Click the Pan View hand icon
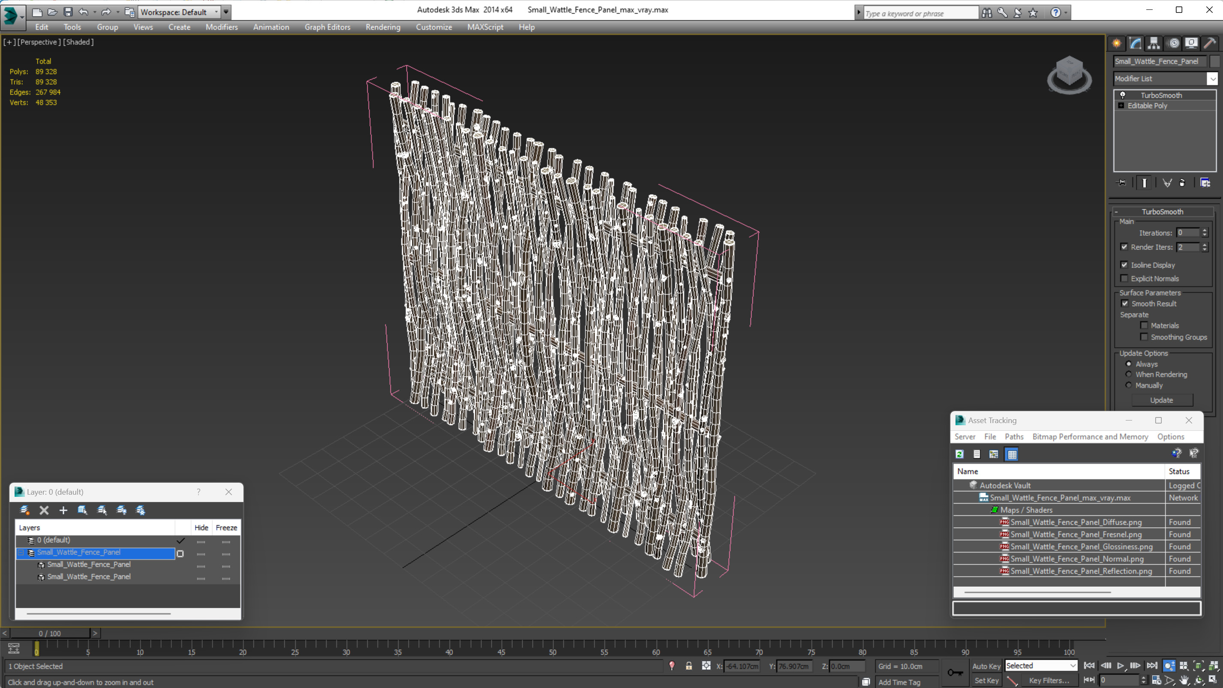Viewport: 1223px width, 688px height. 1184,680
